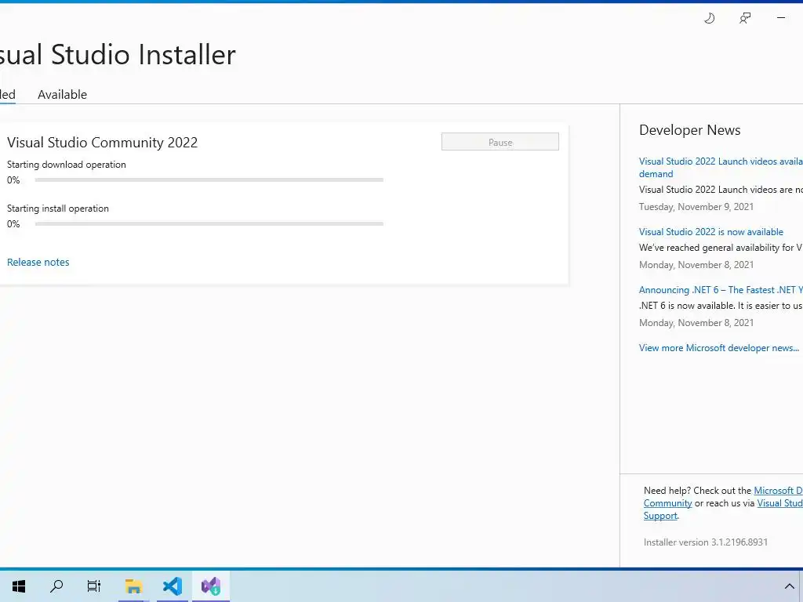Screen dimensions: 803x602
Task: Switch to Visual Studio Code taskbar icon
Action: 173,586
